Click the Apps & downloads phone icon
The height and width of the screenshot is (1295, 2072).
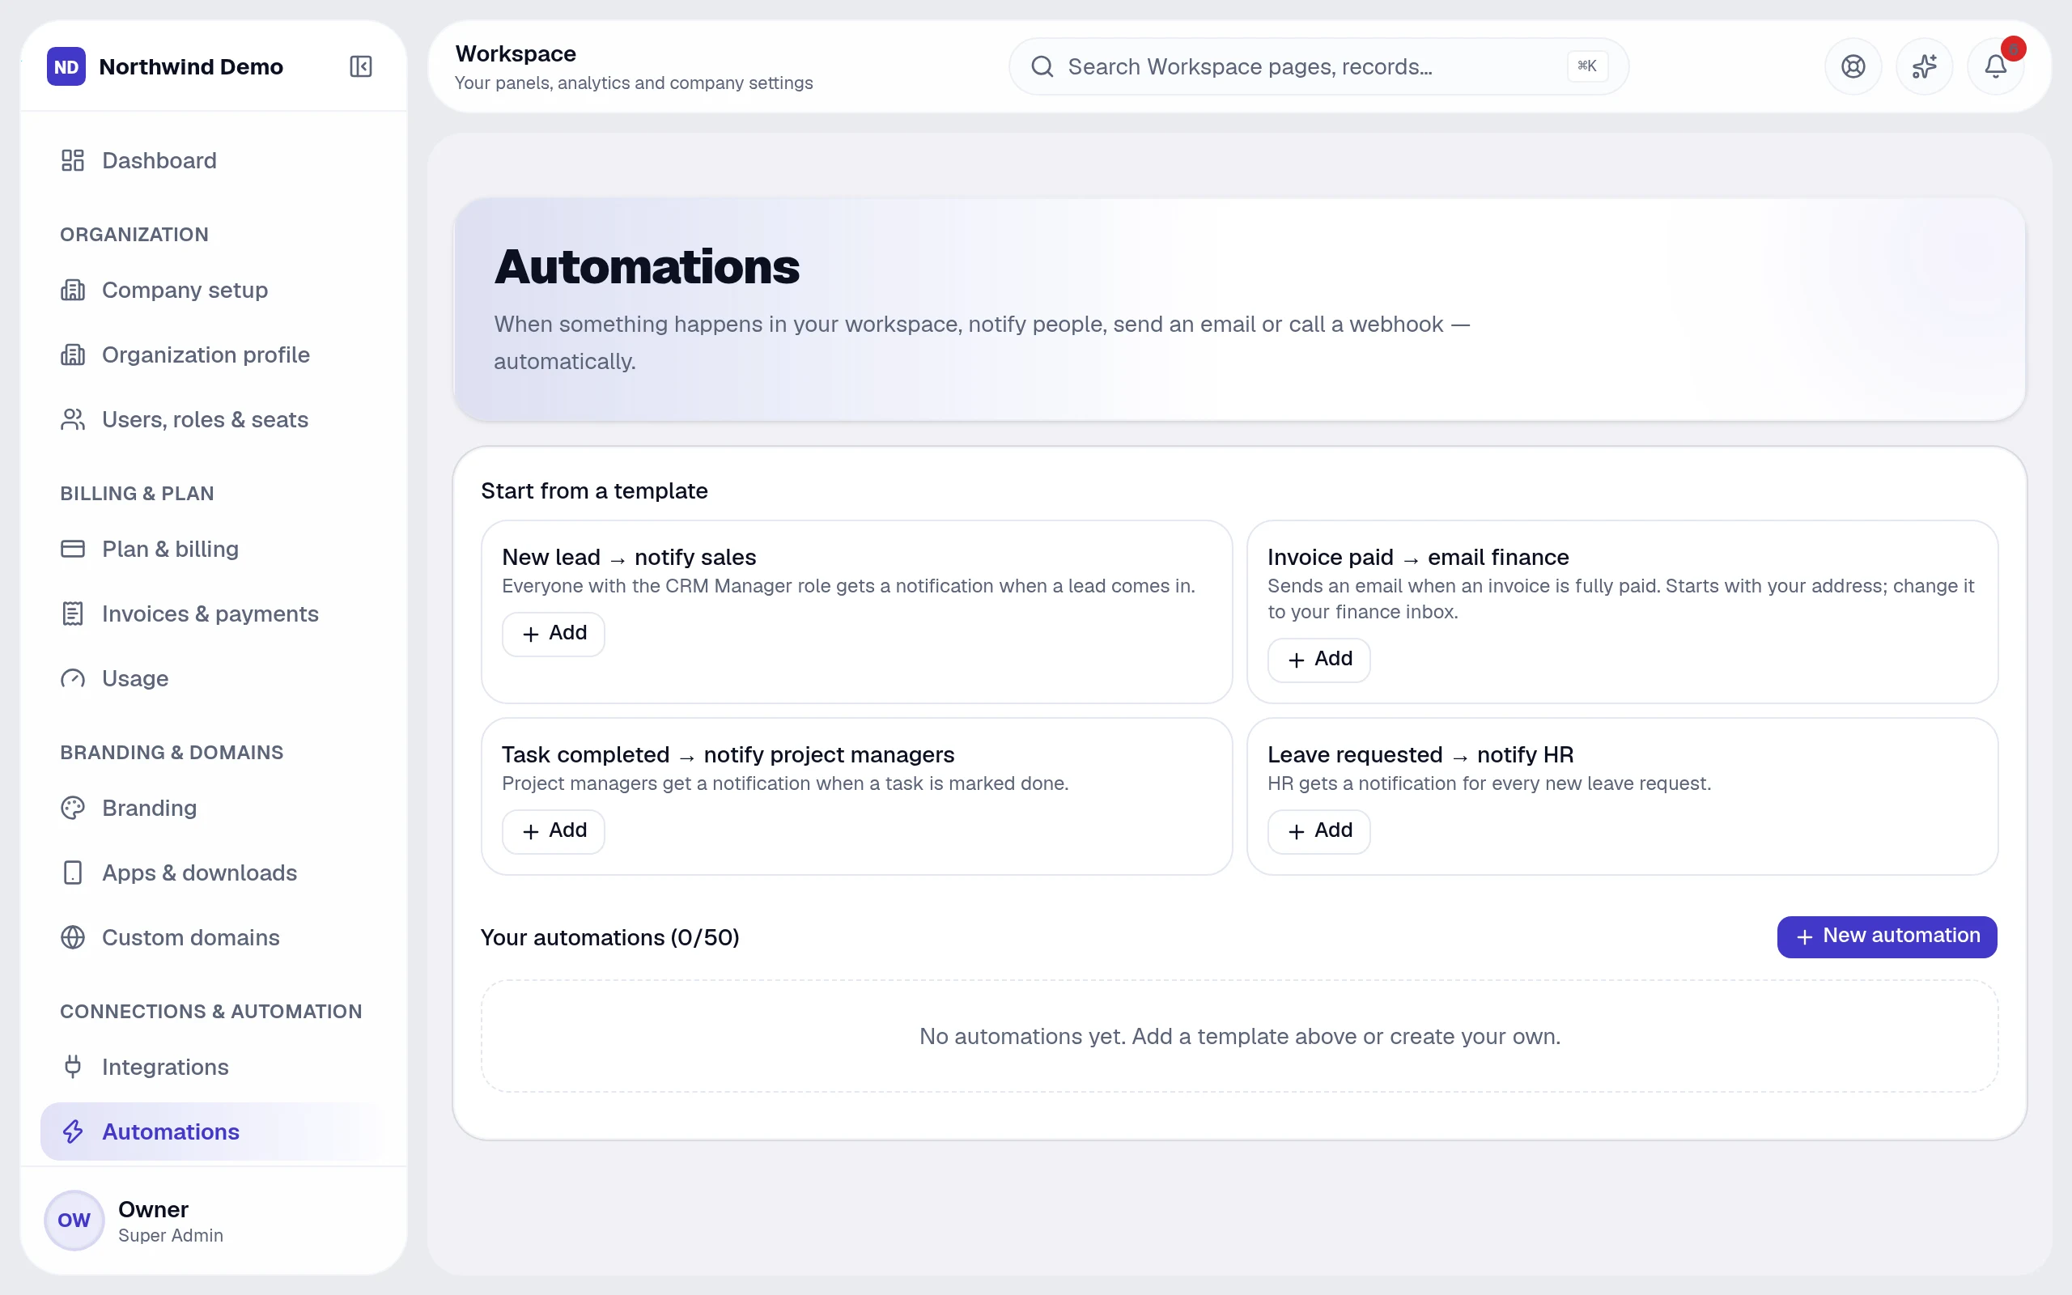pos(73,873)
